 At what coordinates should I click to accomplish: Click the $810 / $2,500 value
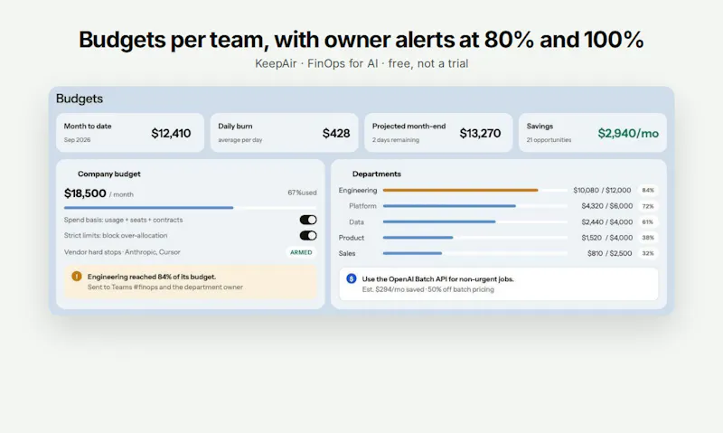pos(609,253)
